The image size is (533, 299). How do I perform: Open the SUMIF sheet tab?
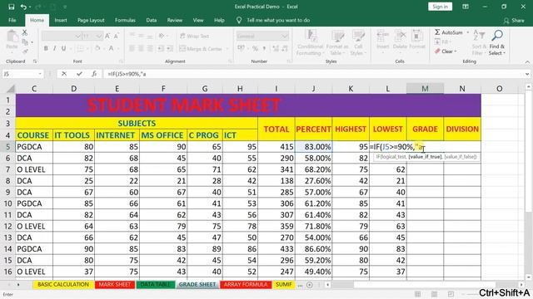[283, 284]
